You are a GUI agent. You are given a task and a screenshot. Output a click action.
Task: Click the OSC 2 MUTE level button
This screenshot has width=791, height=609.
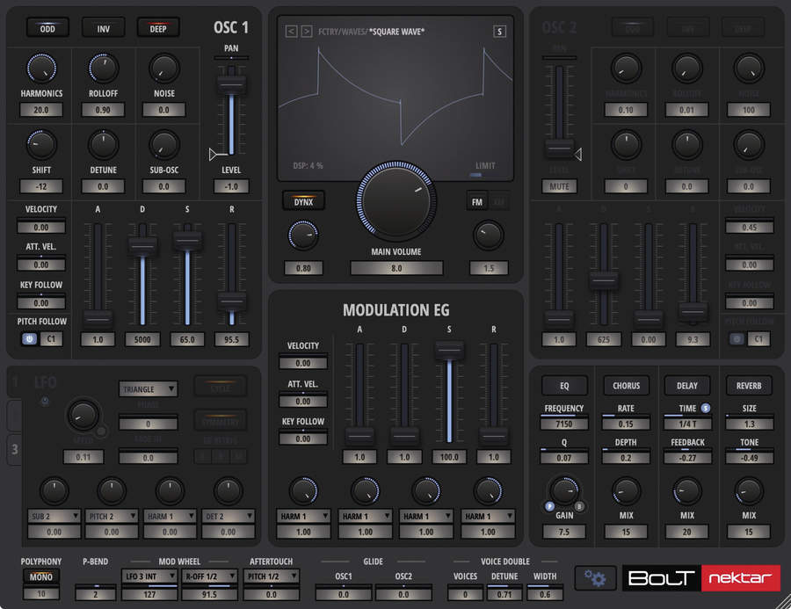coord(559,186)
